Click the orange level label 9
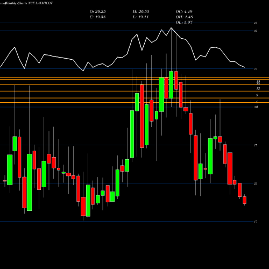269x269 pixels. [x=257, y=95]
